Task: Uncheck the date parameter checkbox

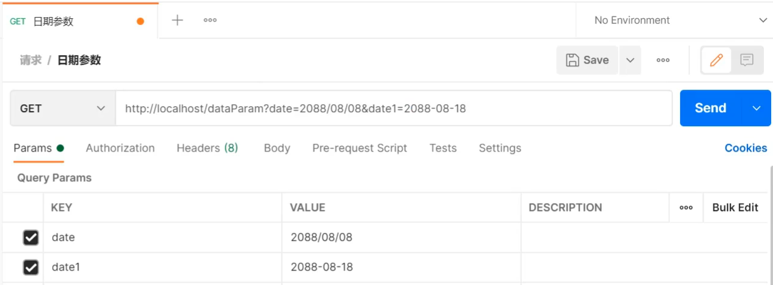Action: point(31,237)
